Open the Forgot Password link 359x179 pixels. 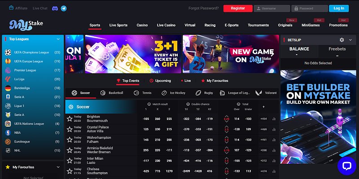click(x=204, y=8)
